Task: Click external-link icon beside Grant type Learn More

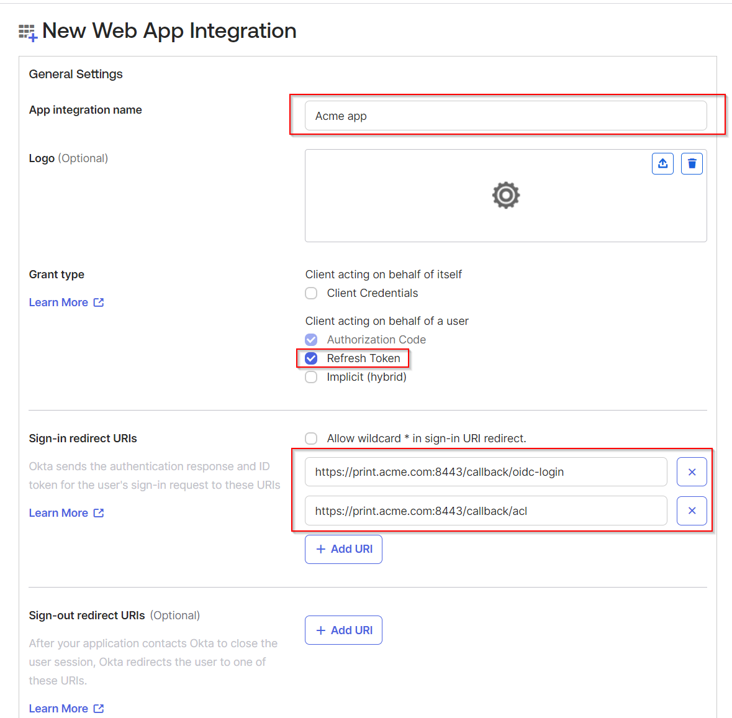Action: (x=99, y=302)
